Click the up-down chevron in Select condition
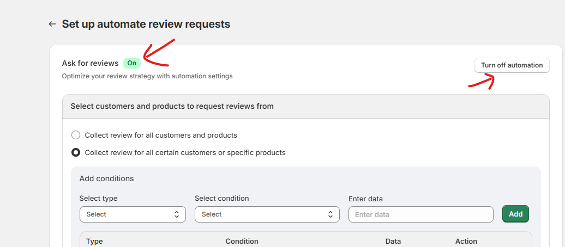 click(330, 214)
